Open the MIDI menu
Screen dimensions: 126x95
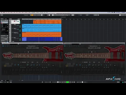(17, 12)
